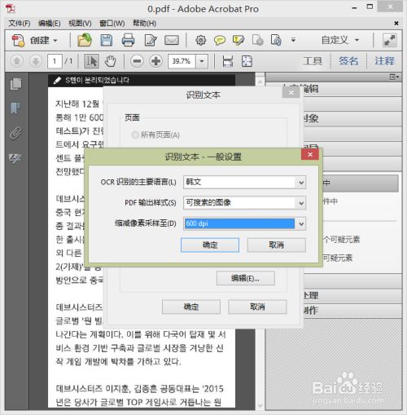Open zoom percentage dropdown arrow

[x=202, y=61]
